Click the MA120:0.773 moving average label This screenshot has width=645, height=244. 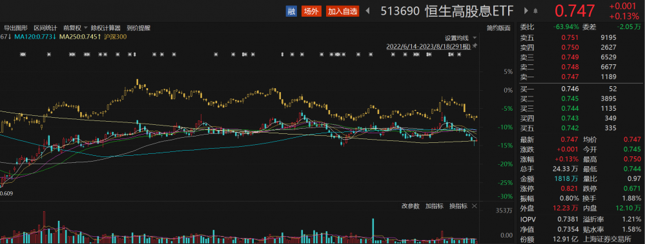[35, 37]
